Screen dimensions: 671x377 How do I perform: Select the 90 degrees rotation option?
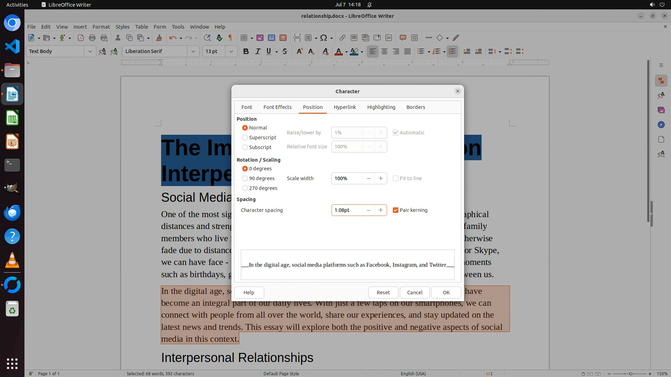[245, 178]
